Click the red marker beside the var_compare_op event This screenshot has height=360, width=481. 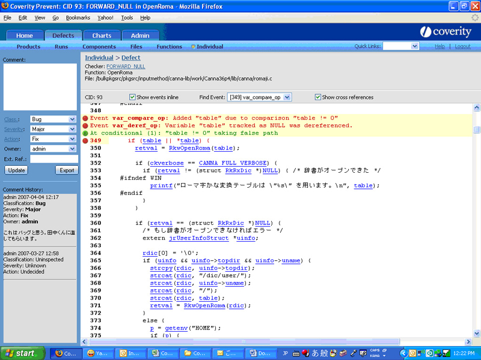pos(85,118)
